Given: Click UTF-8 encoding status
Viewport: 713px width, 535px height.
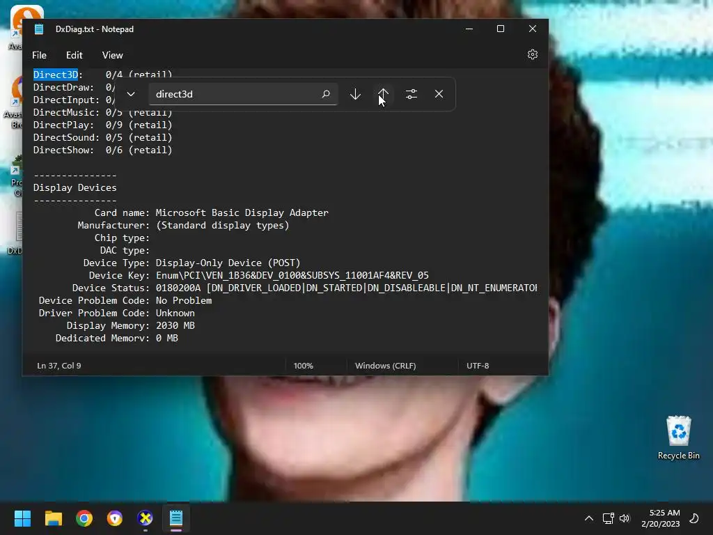Looking at the screenshot, I should (x=478, y=366).
